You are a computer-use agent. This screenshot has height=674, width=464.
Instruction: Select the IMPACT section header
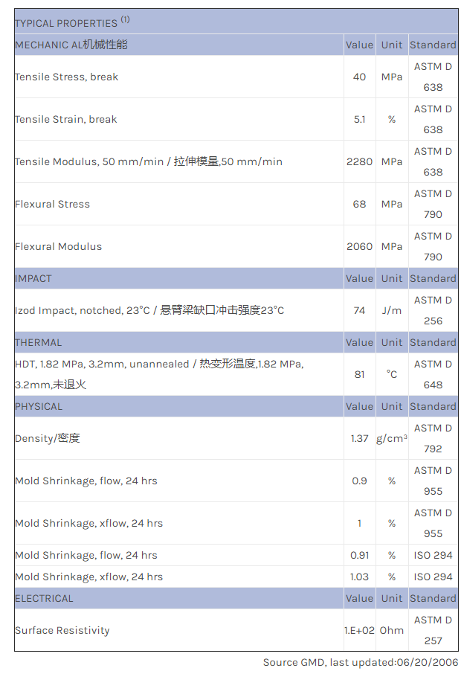tap(33, 278)
